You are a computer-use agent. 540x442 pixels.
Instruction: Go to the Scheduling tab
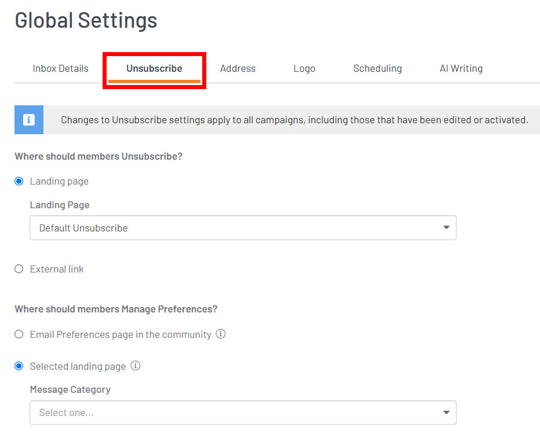tap(377, 68)
